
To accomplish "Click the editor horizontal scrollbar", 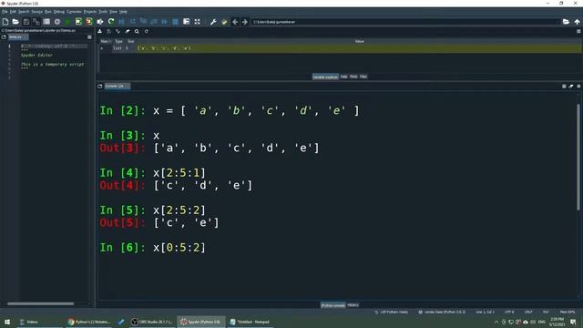I will click(x=40, y=303).
